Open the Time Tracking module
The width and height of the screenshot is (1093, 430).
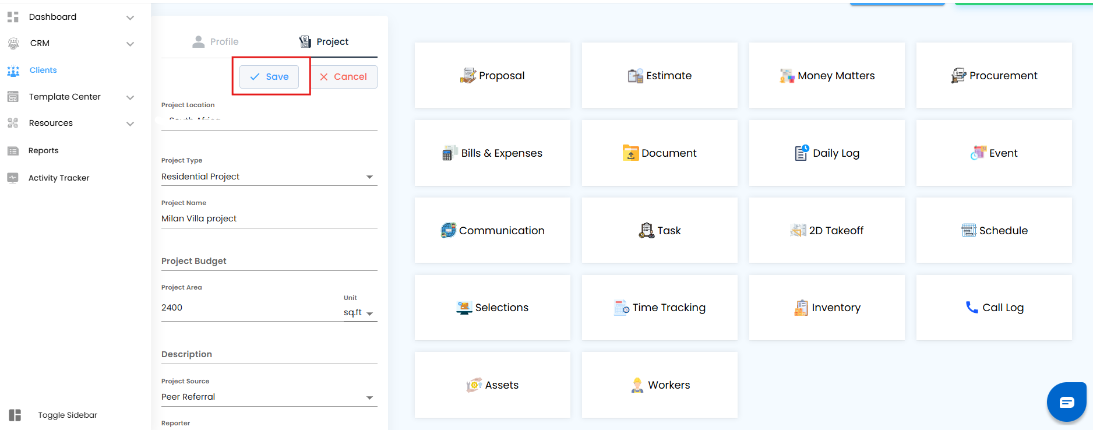coord(660,308)
